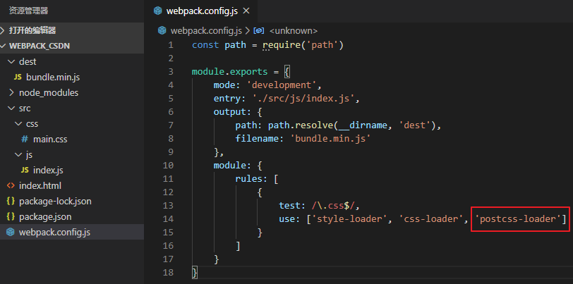Click the require keyword on line 1
The width and height of the screenshot is (573, 284).
[x=282, y=45]
